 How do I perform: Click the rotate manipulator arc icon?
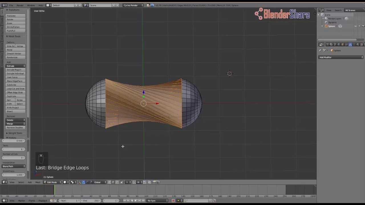click(87, 182)
